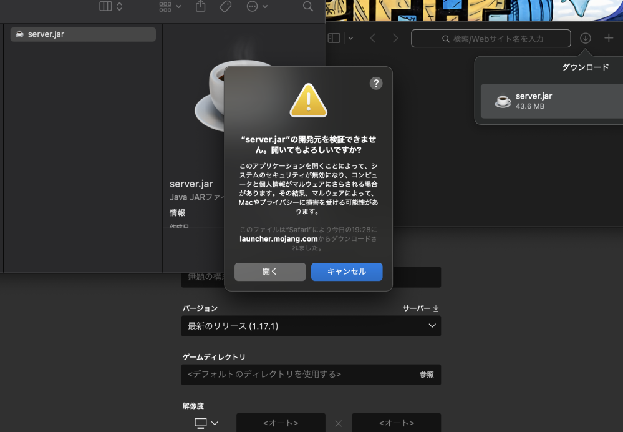Open the resolution monitor preset dropdown
Image resolution: width=623 pixels, height=432 pixels.
click(x=206, y=423)
